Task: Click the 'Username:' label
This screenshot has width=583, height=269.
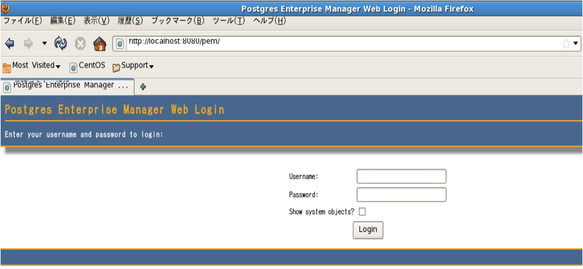Action: click(x=304, y=177)
